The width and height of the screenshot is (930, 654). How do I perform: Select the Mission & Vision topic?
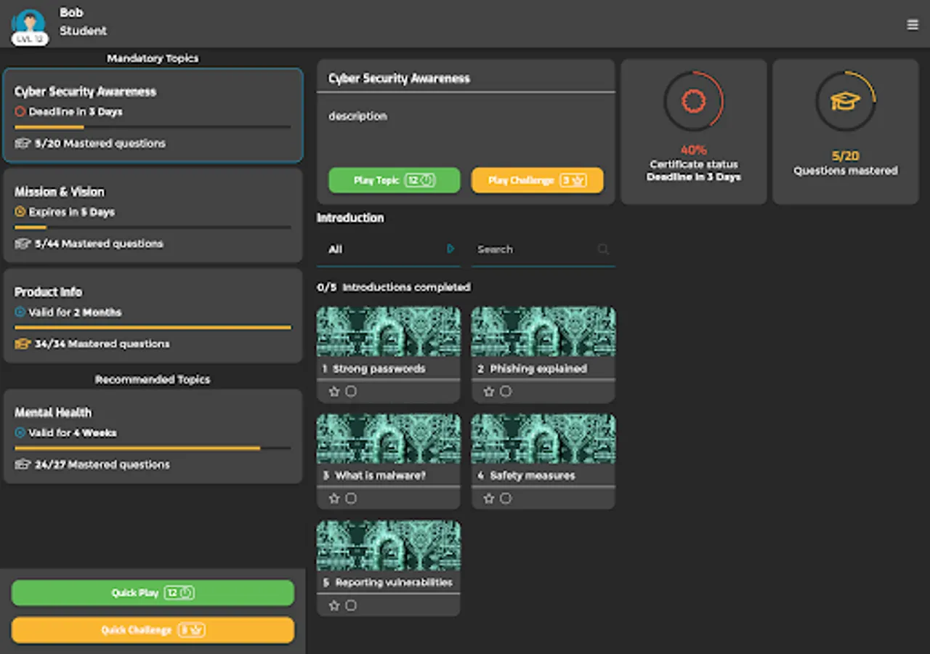point(153,215)
